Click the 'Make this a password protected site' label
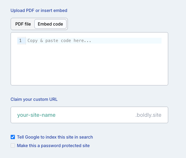The image size is (186, 158). pos(53,145)
